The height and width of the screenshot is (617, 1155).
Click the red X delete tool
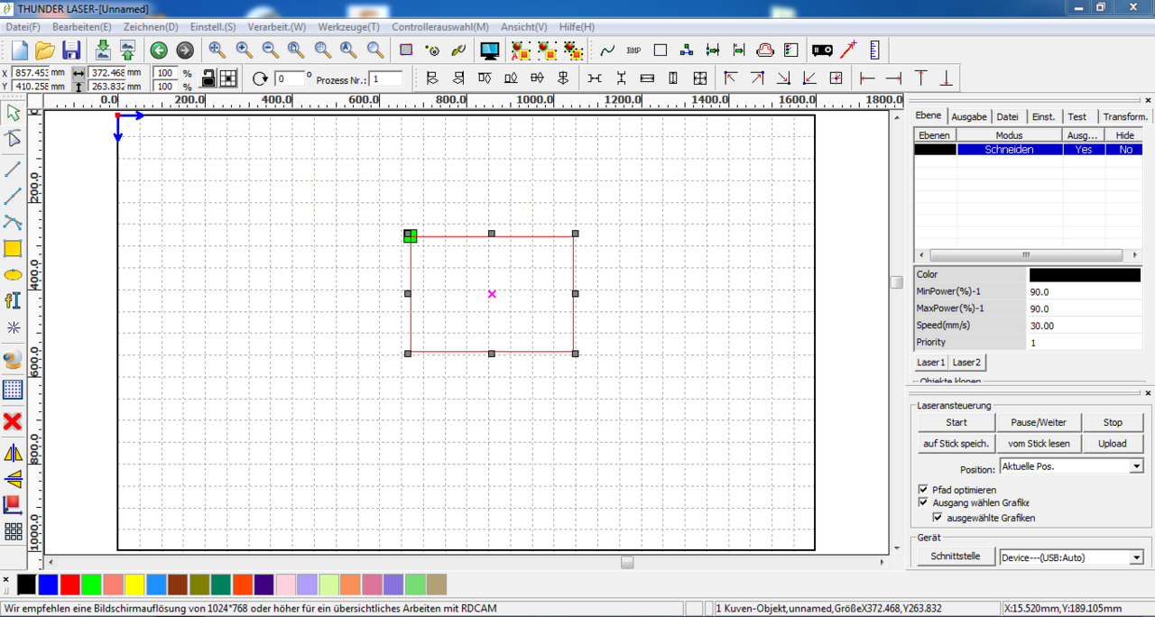13,421
